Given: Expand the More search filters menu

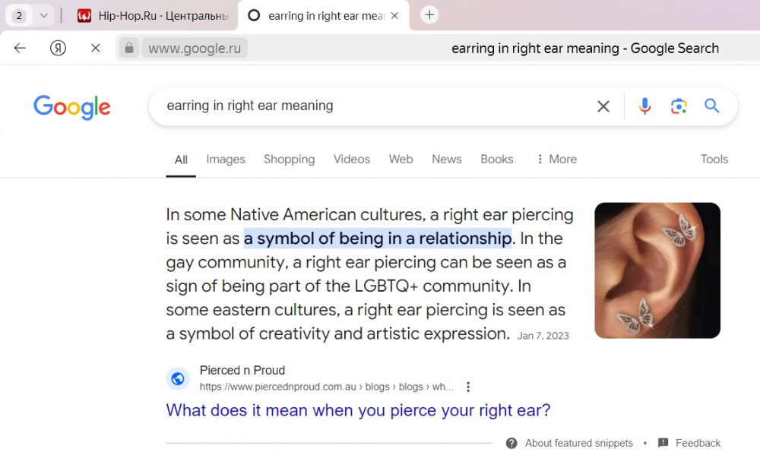Looking at the screenshot, I should (557, 159).
